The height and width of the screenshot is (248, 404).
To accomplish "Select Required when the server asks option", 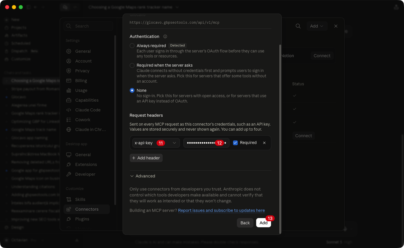I will (x=132, y=65).
